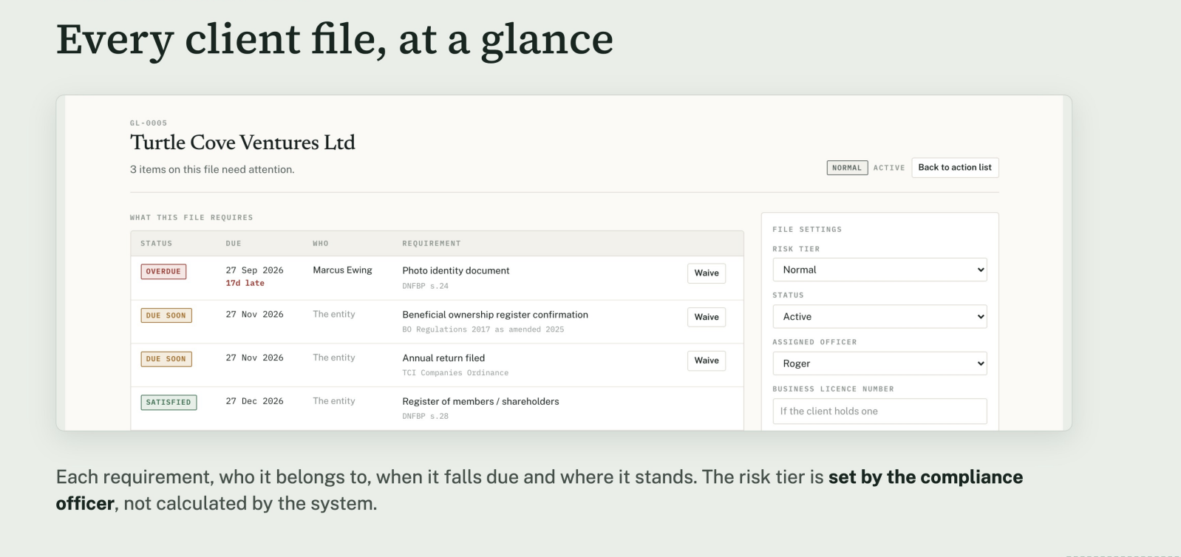Click the '3 items on this file need attention' text
Image resolution: width=1181 pixels, height=557 pixels.
coord(212,170)
